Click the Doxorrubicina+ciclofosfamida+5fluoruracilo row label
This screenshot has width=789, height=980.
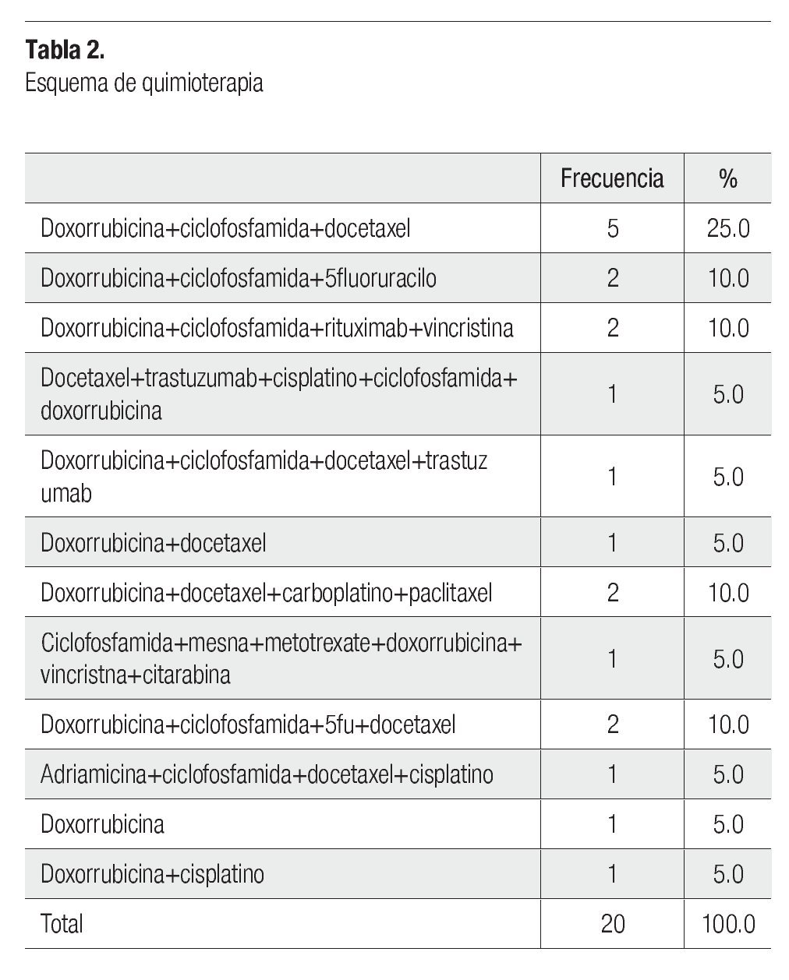238,278
